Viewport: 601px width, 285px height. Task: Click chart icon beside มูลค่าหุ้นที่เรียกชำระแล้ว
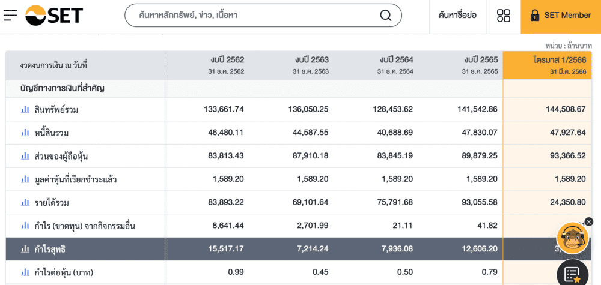click(25, 179)
